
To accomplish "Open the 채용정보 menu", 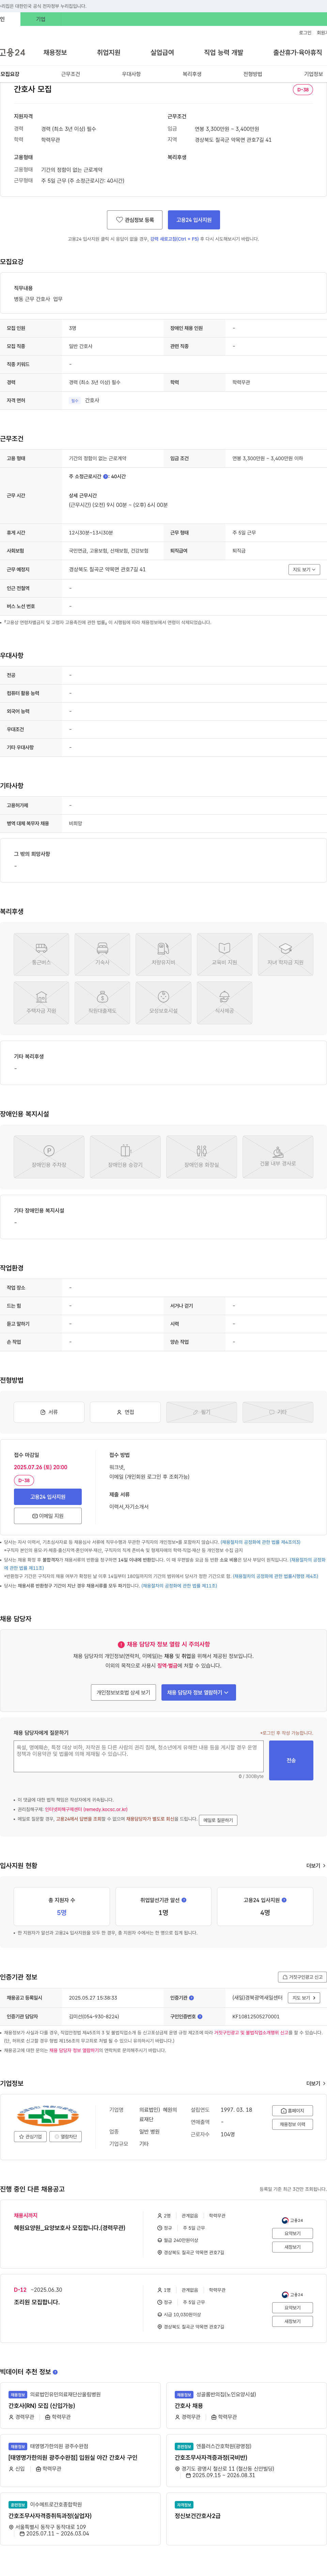I will [x=55, y=52].
